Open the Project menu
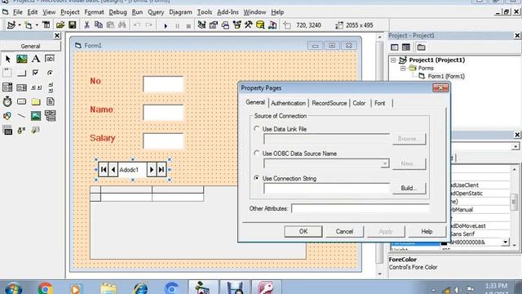Screen dimensions: 522x294 (x=70, y=12)
